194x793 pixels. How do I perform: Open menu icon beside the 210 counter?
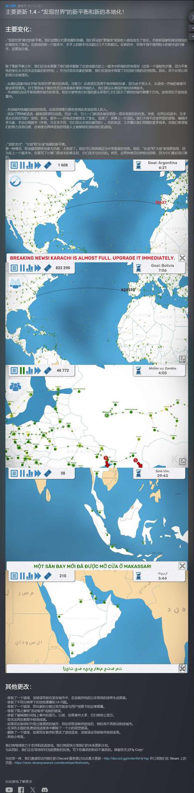[x=14, y=576]
